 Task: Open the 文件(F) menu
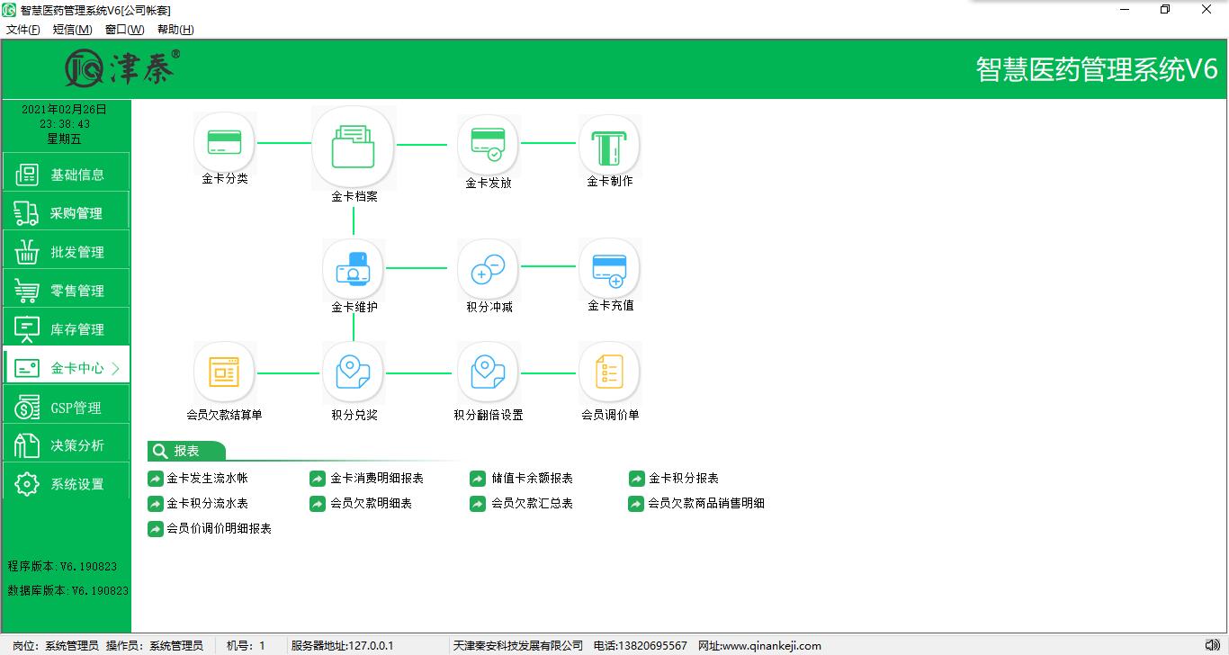coord(23,30)
